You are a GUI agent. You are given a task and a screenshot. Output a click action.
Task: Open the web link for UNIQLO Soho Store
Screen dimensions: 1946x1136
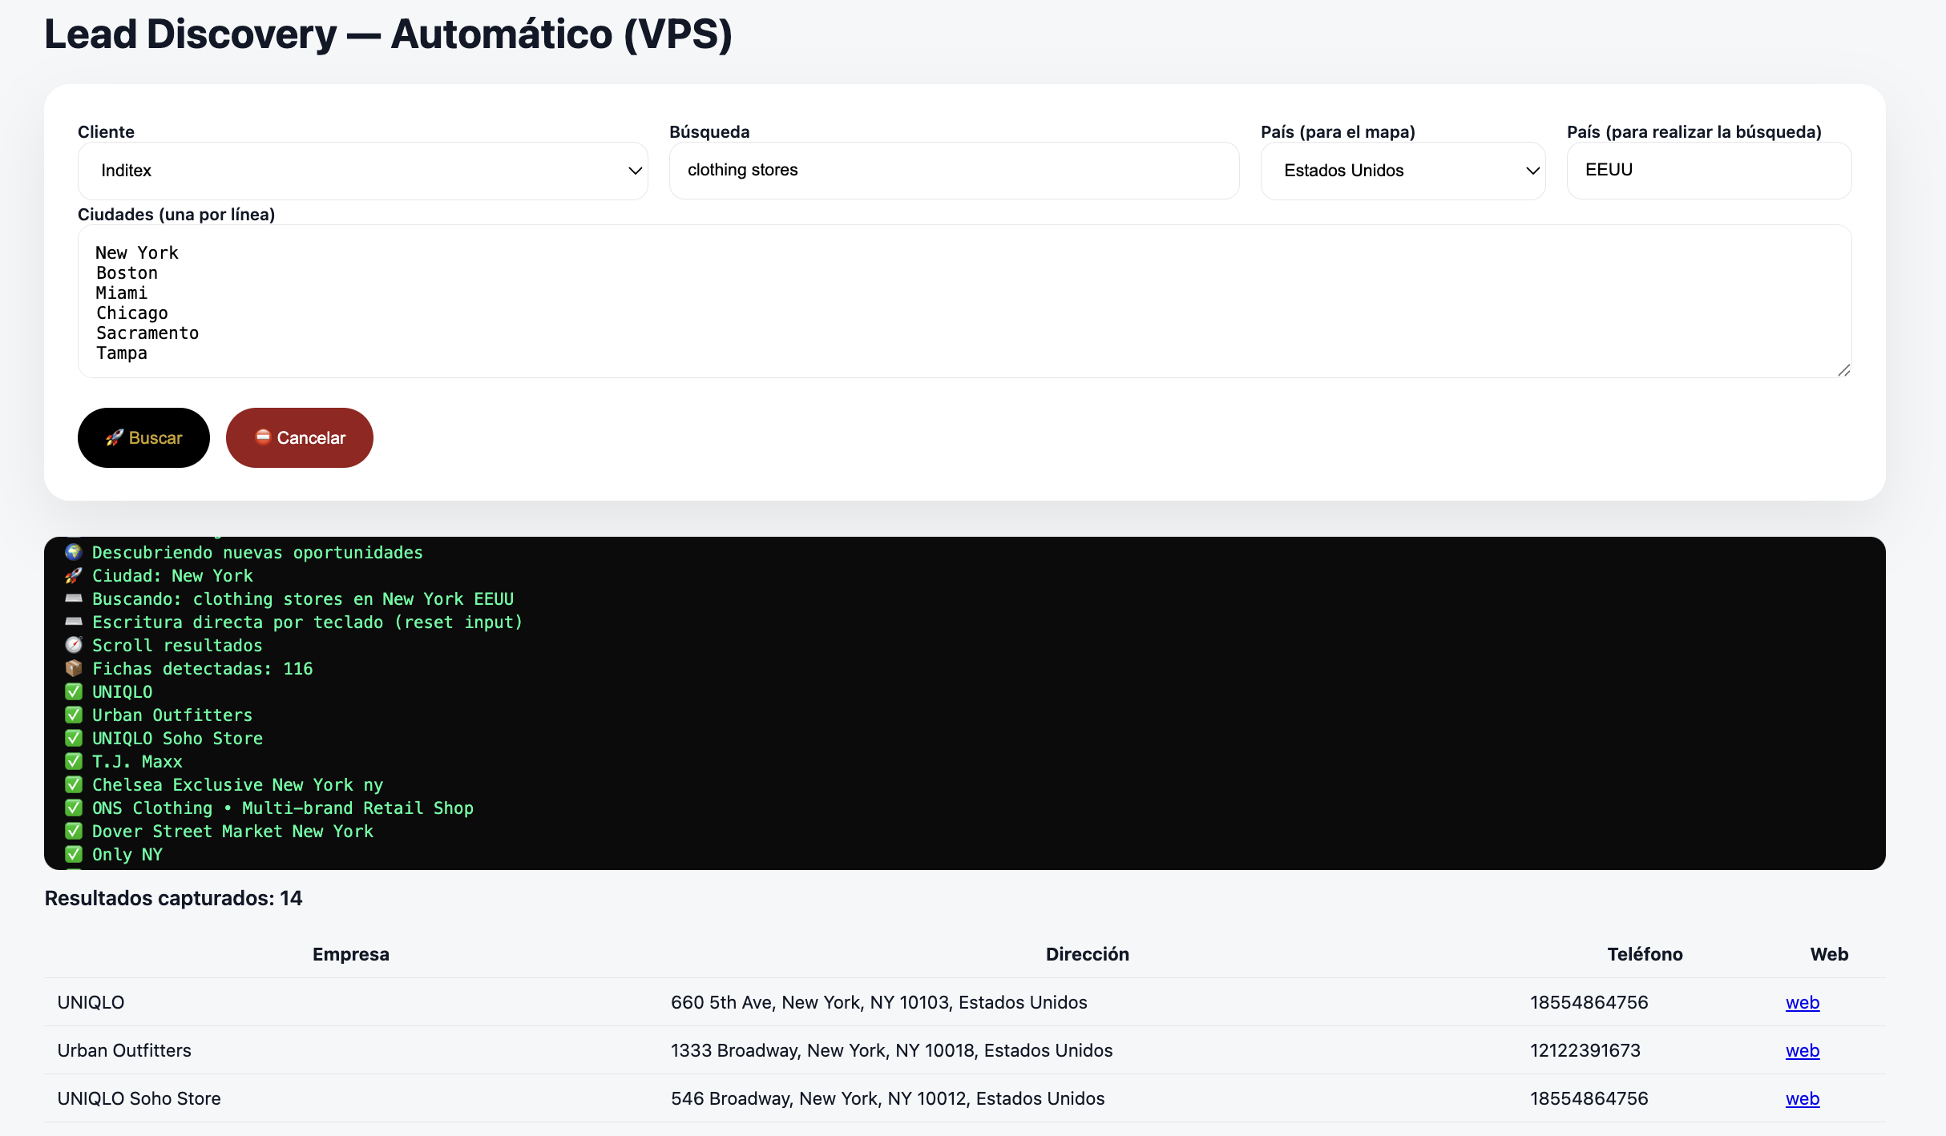coord(1802,1098)
